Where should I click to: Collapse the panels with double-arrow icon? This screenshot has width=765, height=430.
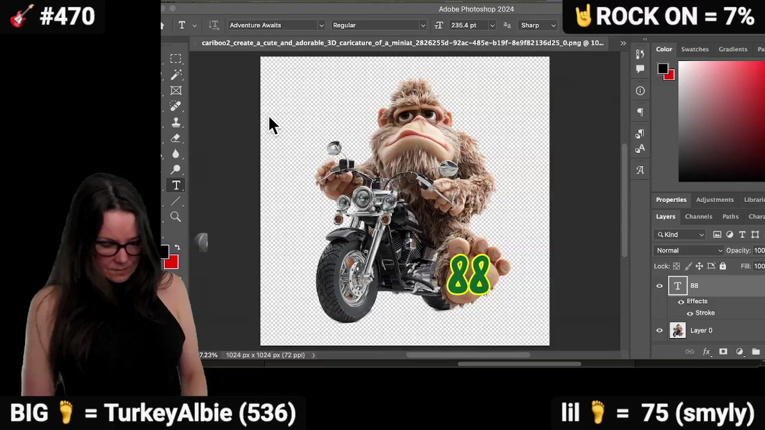pos(645,39)
